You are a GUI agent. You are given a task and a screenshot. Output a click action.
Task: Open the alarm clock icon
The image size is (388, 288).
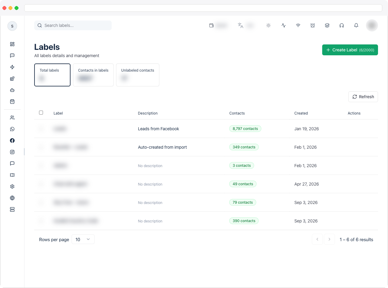click(x=313, y=25)
